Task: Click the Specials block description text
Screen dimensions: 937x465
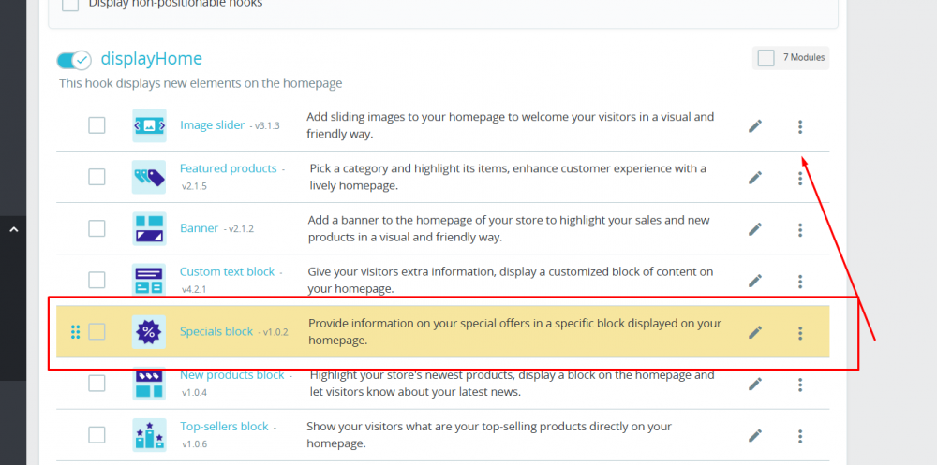Action: coord(515,332)
